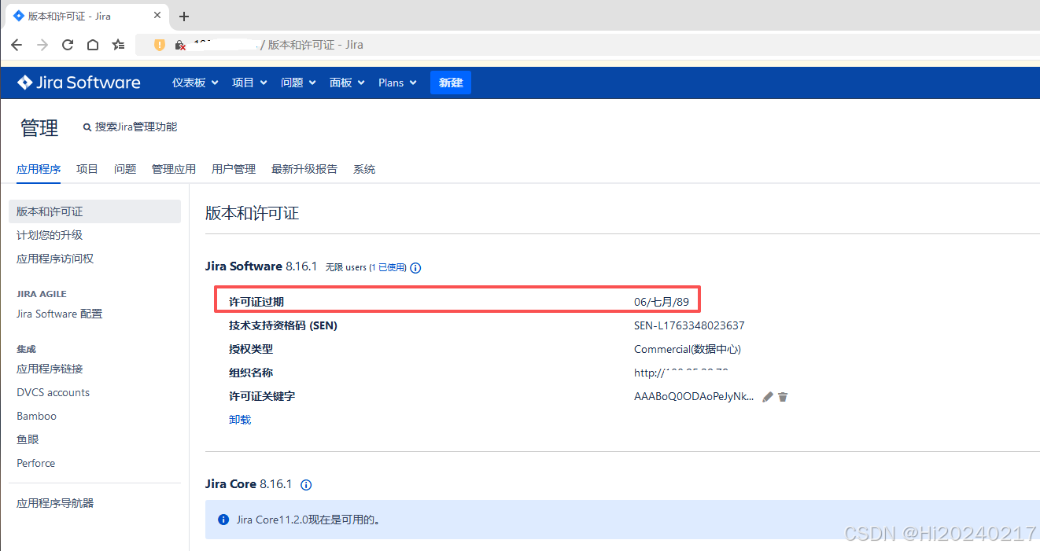This screenshot has width=1040, height=551.
Task: Open 应用程序导航器 in the sidebar
Action: [x=55, y=503]
